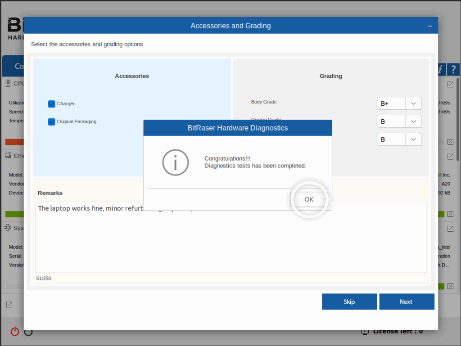The image size is (461, 346).
Task: Pop out the Ethernet panel in main window
Action: [450, 157]
